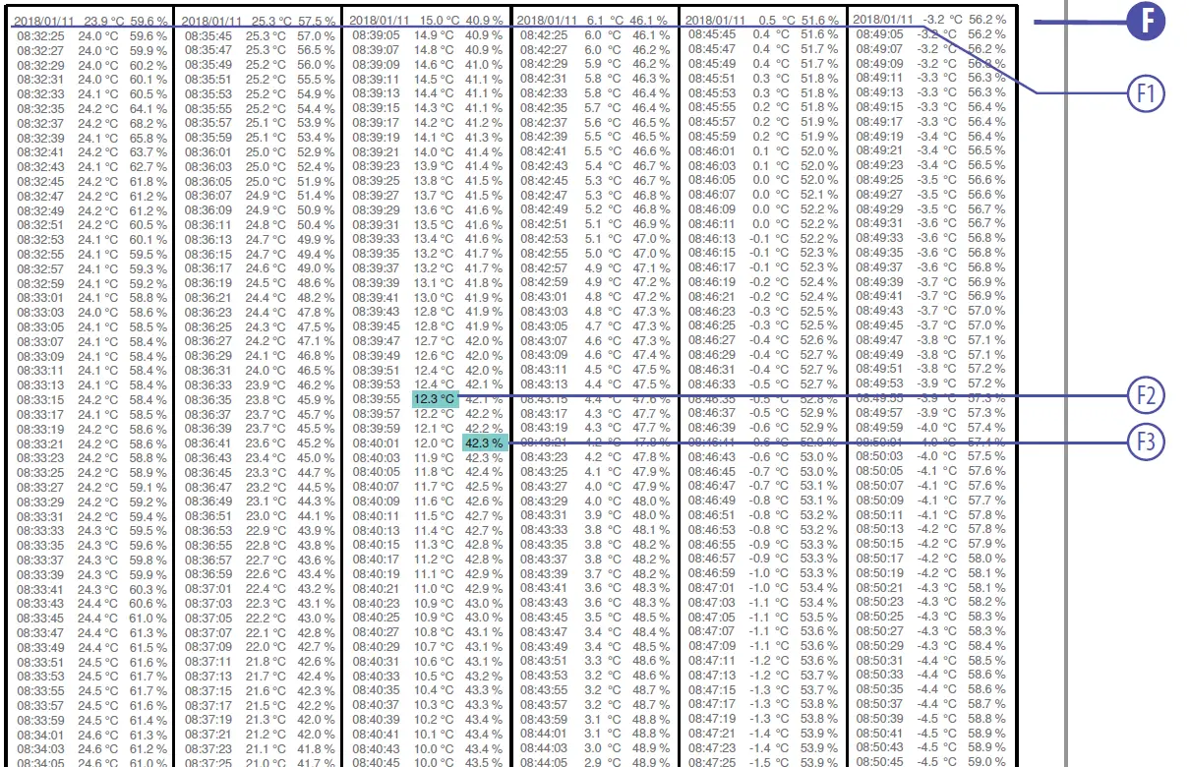Click the F1 callout marker
The image size is (1189, 767).
(1146, 93)
